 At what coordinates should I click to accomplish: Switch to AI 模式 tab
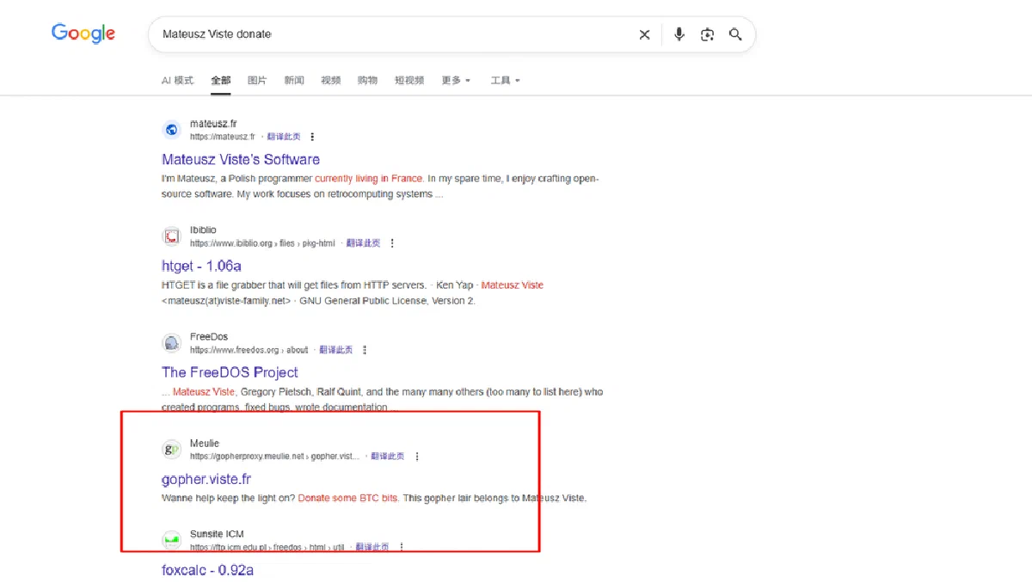click(177, 80)
